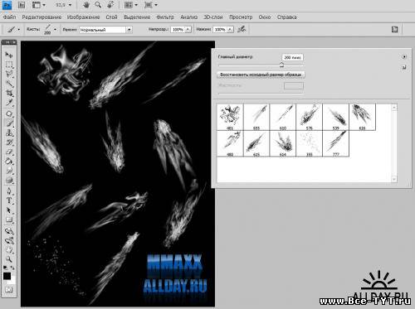Click the restore original sample size button
Image resolution: width=415 pixels, height=309 pixels.
(261, 75)
